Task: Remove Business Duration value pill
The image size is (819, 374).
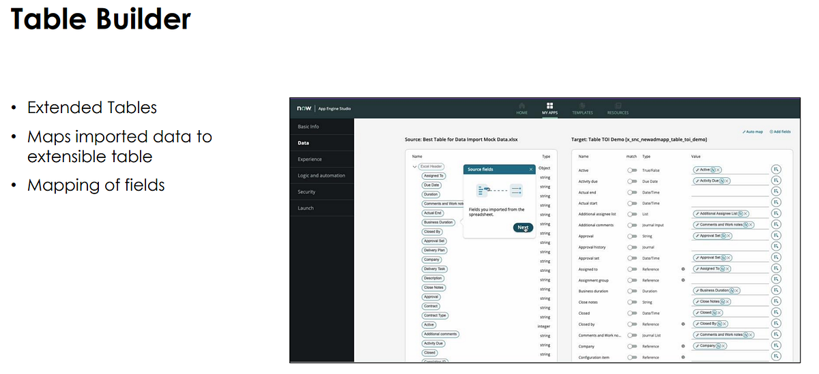Action: pos(737,290)
